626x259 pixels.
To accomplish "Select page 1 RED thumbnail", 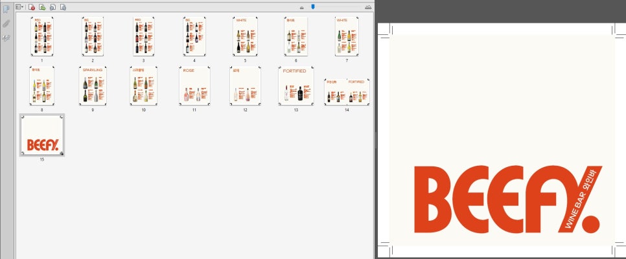I will (42, 36).
